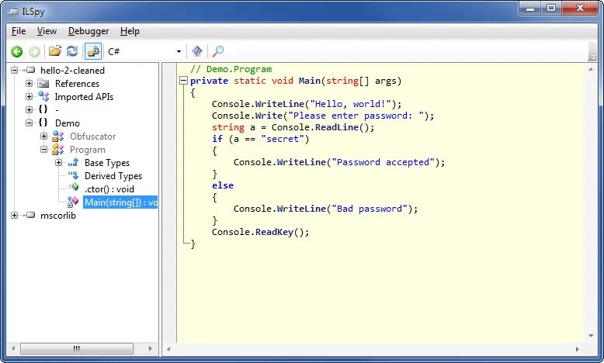
Task: Select the Base Types item
Action: (x=107, y=163)
